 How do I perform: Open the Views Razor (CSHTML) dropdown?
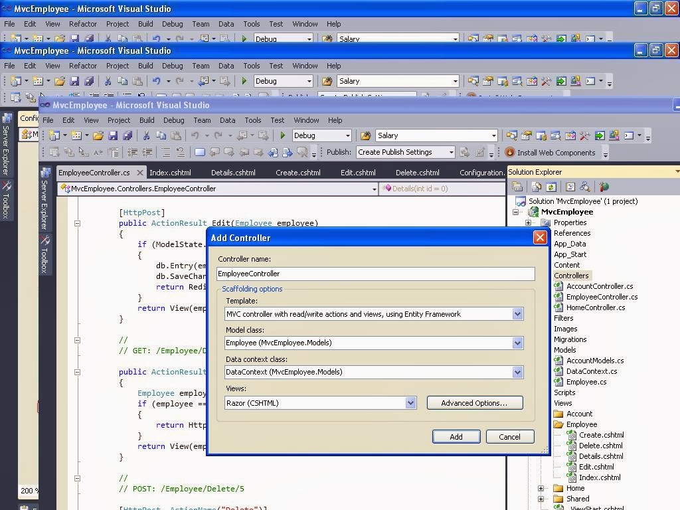click(410, 403)
